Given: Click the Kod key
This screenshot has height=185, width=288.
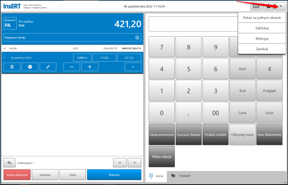Looking at the screenshot, I should pos(243,91).
